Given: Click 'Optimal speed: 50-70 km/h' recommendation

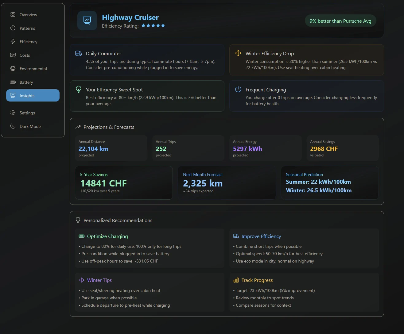Looking at the screenshot, I should click(278, 254).
